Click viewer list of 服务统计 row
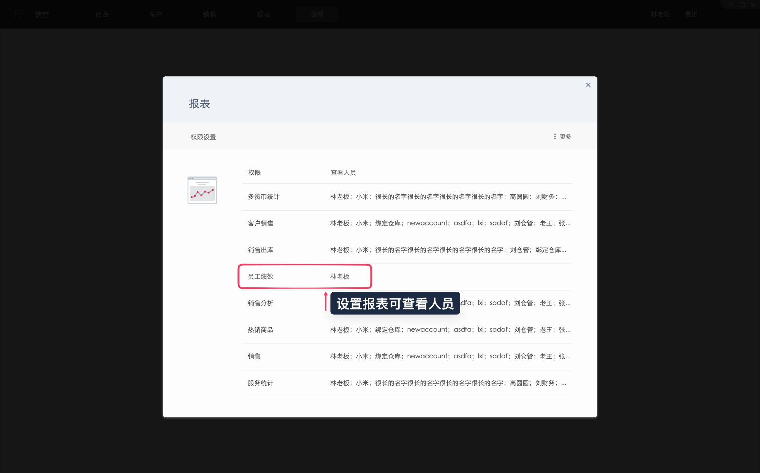The height and width of the screenshot is (473, 760). coord(448,383)
